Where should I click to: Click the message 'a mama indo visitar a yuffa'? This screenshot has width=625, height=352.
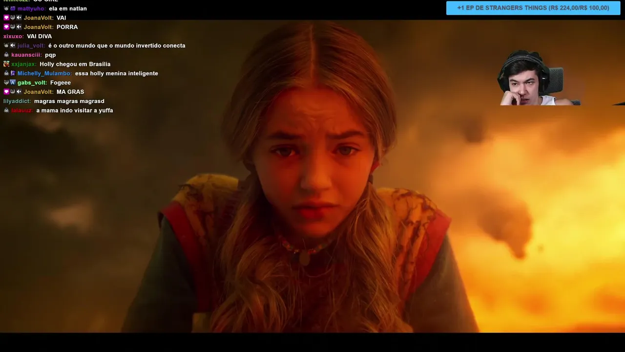(75, 110)
